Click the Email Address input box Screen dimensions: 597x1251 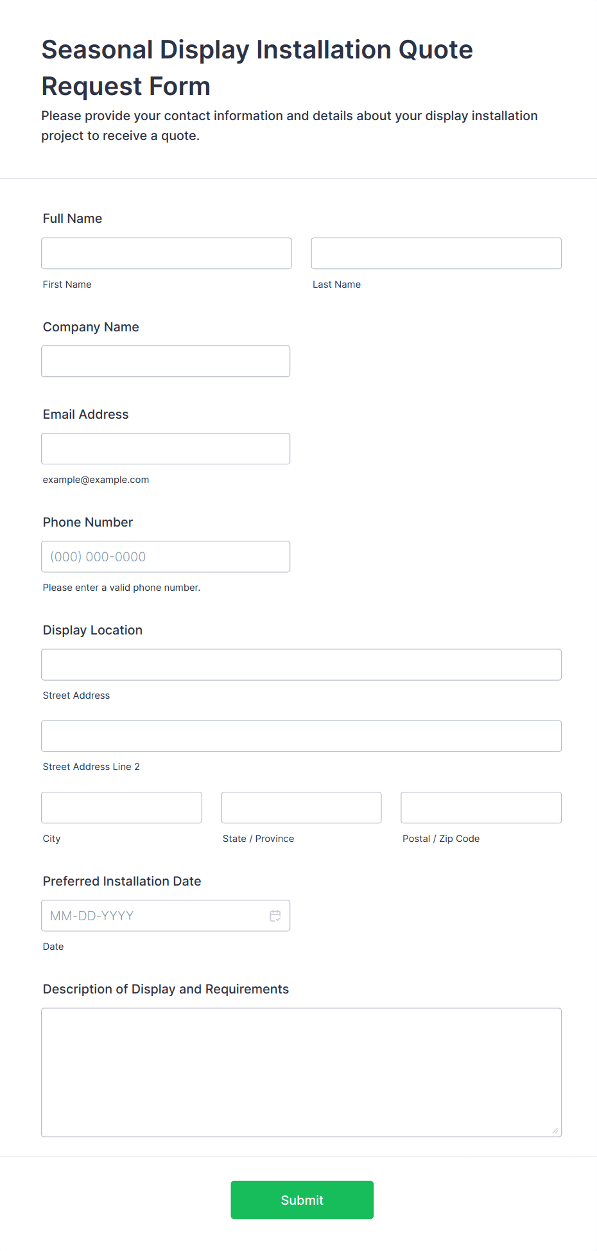point(166,449)
